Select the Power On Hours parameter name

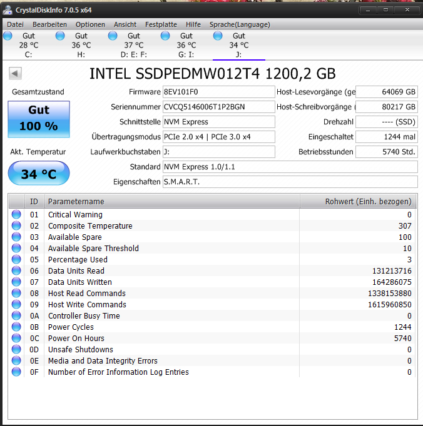coord(76,339)
